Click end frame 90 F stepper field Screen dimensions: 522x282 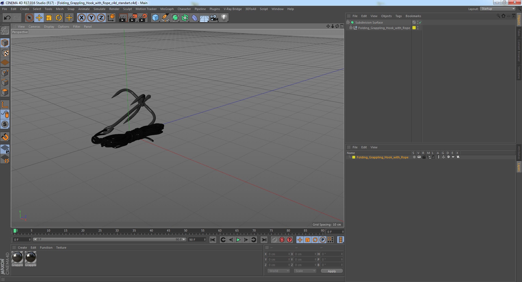(197, 240)
